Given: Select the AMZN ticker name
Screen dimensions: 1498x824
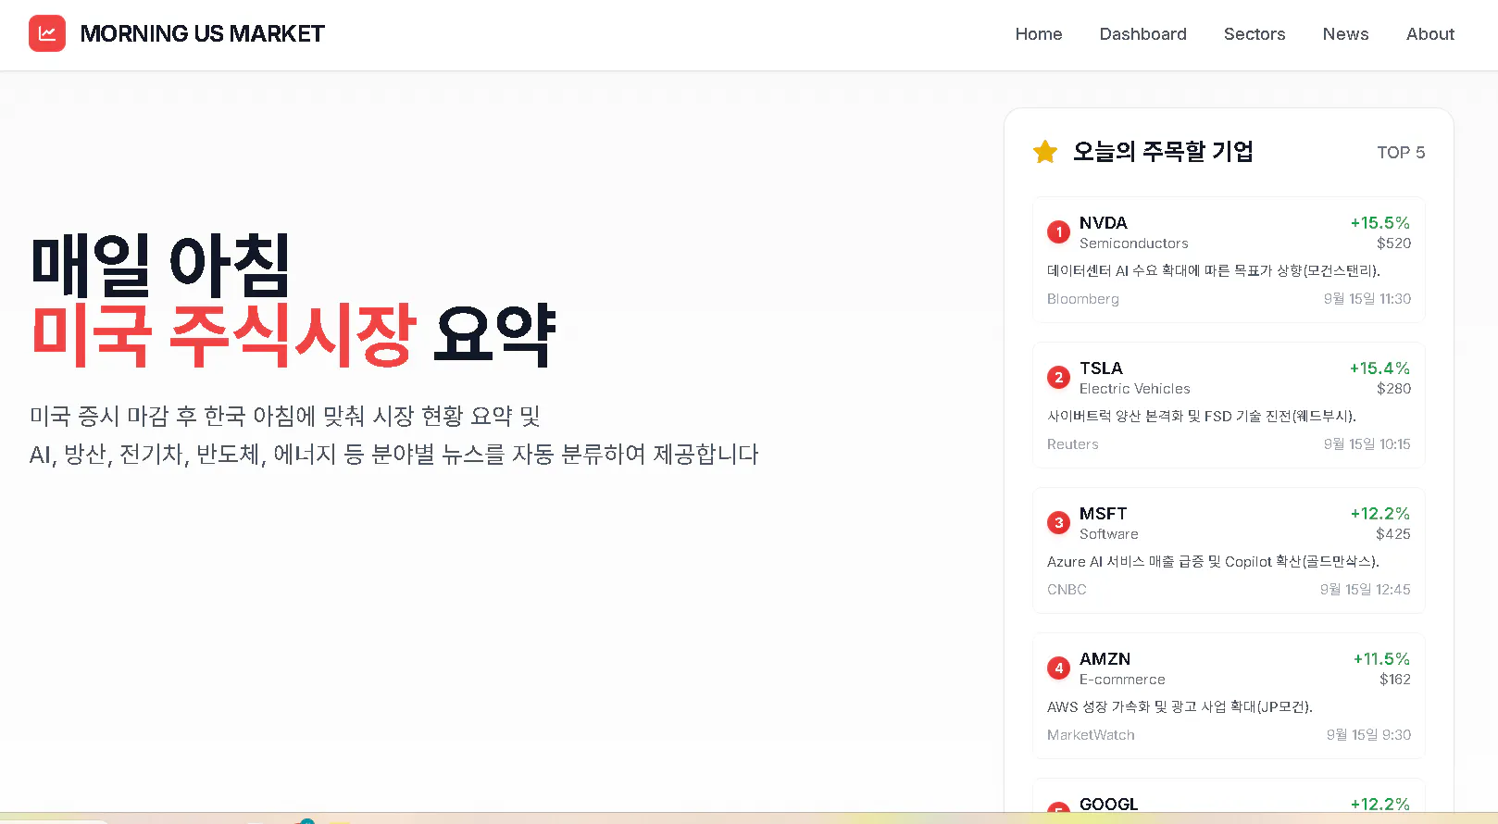Looking at the screenshot, I should [x=1105, y=659].
